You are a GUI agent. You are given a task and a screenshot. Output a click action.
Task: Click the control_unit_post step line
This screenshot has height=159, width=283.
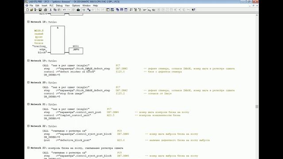click(x=73, y=112)
